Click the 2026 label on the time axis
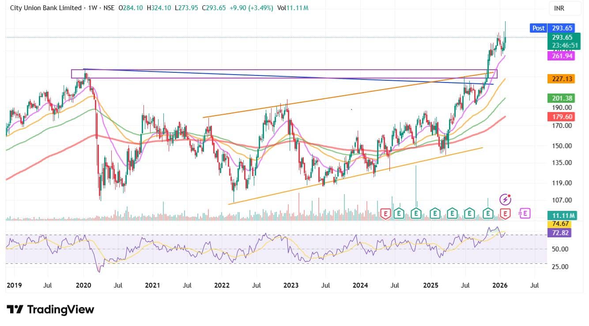 click(x=499, y=285)
